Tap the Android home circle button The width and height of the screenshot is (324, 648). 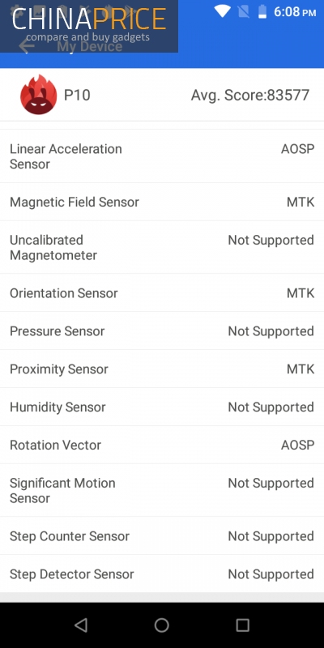(x=161, y=625)
